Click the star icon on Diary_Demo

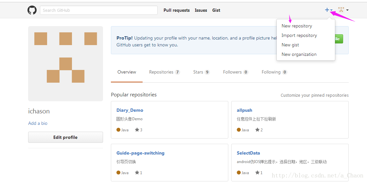click(x=137, y=130)
